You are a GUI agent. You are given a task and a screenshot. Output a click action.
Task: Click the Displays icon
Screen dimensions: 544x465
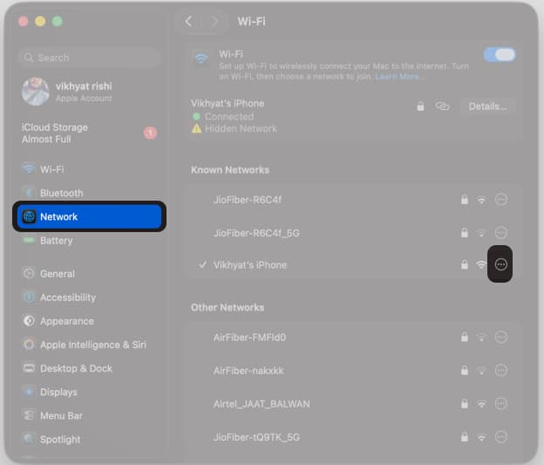tap(29, 392)
